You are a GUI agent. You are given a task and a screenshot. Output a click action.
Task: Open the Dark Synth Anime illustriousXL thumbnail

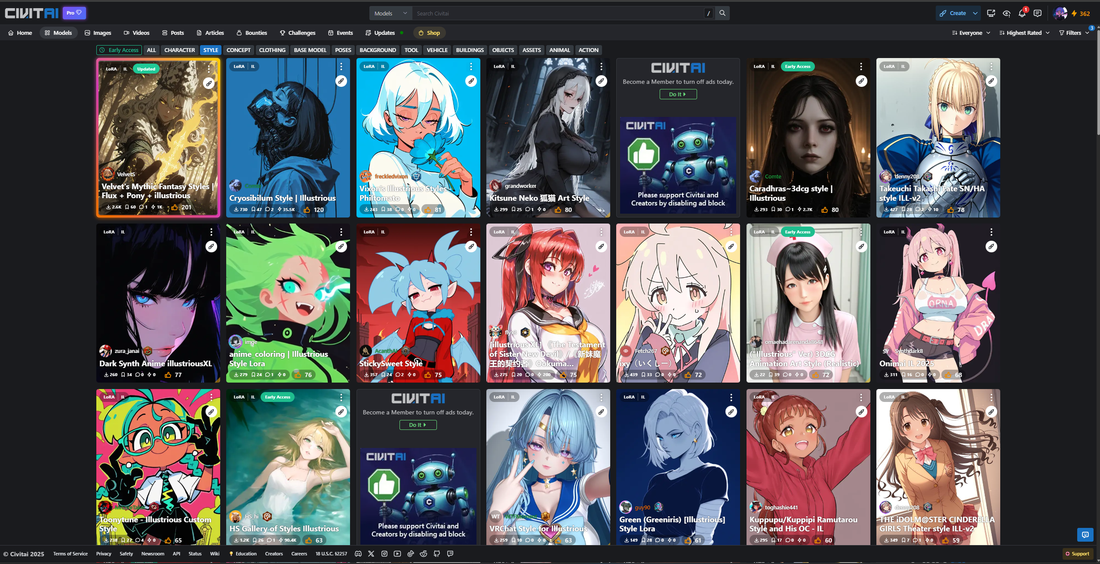click(158, 292)
